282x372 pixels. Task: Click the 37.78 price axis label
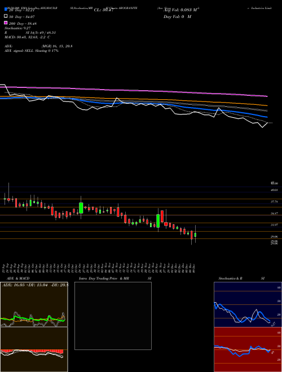[275, 202]
